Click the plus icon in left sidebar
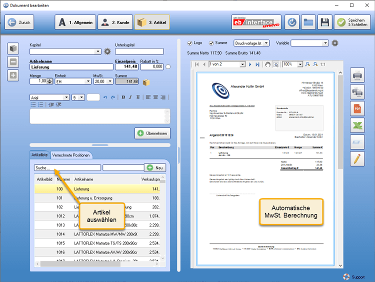 point(13,75)
